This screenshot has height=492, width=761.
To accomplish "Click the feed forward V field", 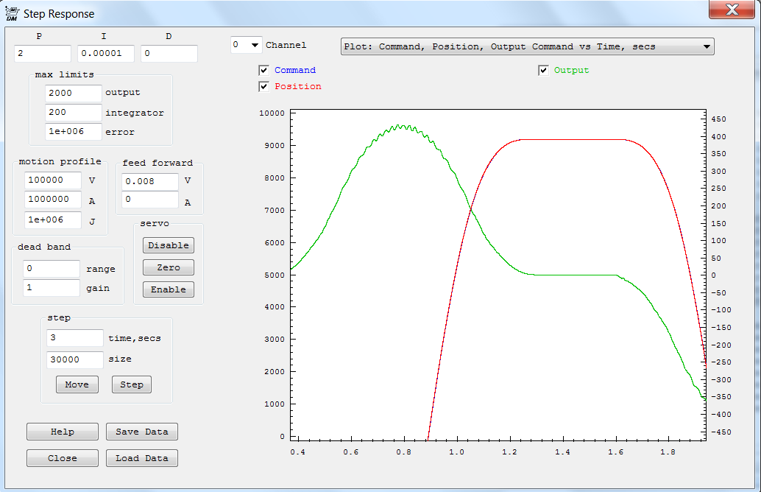I will 150,181.
